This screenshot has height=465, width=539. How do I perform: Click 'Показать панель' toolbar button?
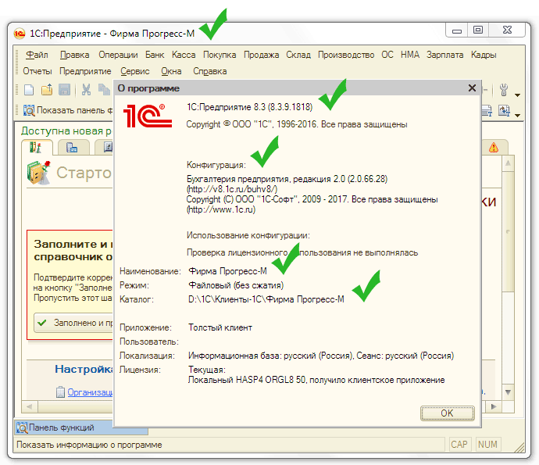[68, 110]
